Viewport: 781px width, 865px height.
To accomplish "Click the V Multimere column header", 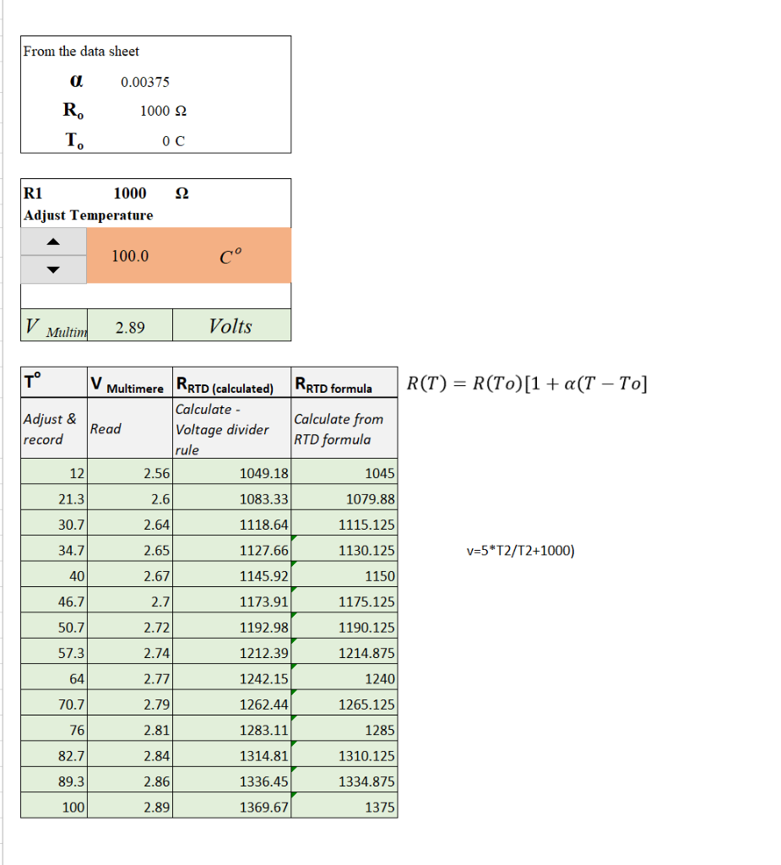I will (x=127, y=382).
